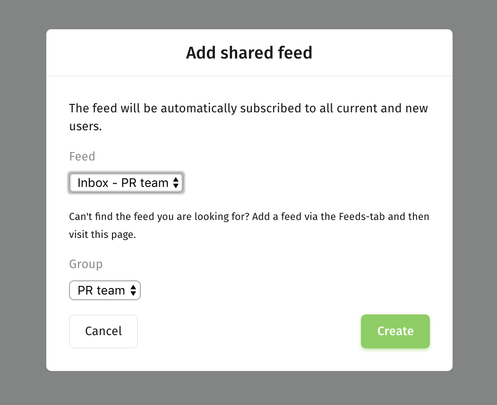Select the PR team text in Group selector

click(101, 290)
